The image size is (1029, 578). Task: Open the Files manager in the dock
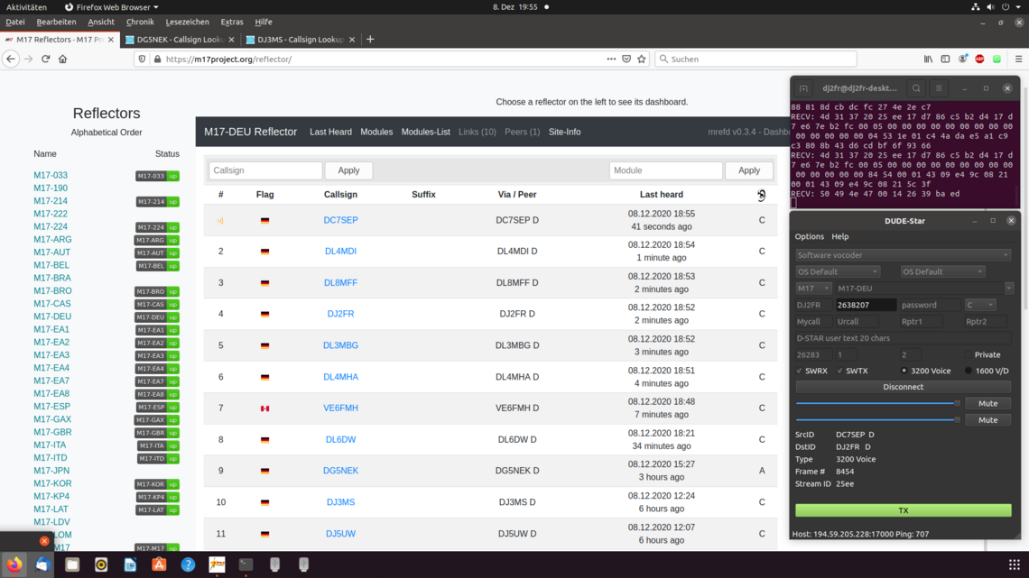pyautogui.click(x=72, y=564)
